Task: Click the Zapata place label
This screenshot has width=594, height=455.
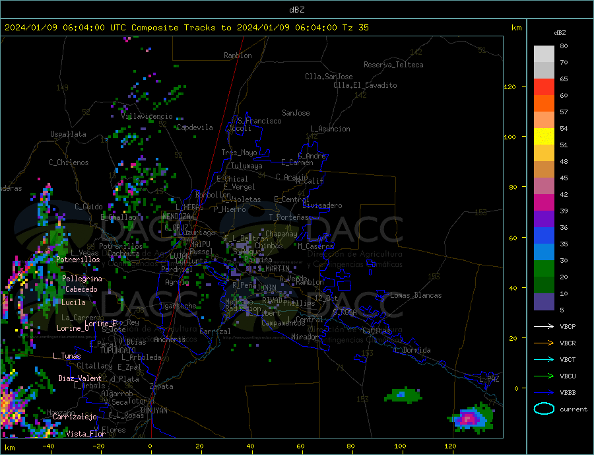Action: tap(162, 386)
